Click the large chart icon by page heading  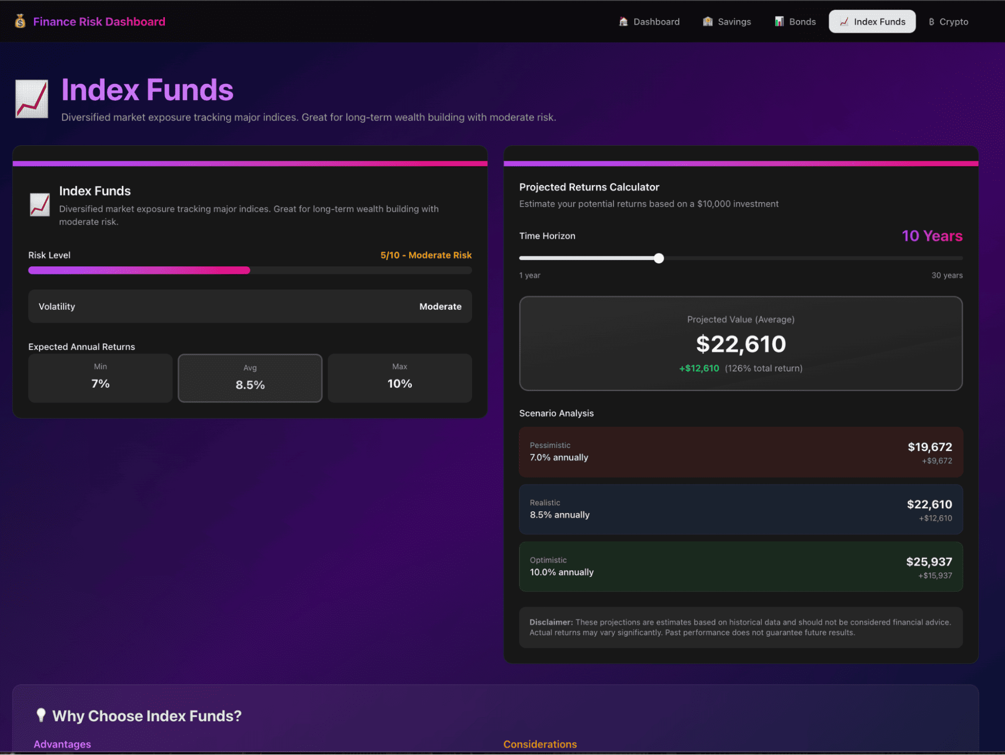tap(32, 99)
